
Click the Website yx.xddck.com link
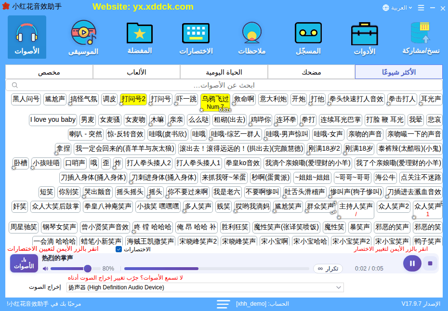tap(143, 7)
